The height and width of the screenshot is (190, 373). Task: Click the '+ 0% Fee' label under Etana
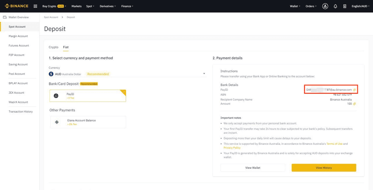[x=72, y=124]
